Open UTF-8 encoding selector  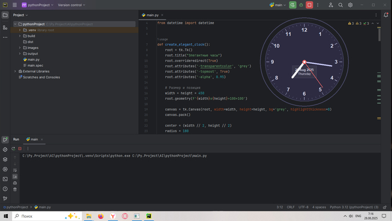304,207
